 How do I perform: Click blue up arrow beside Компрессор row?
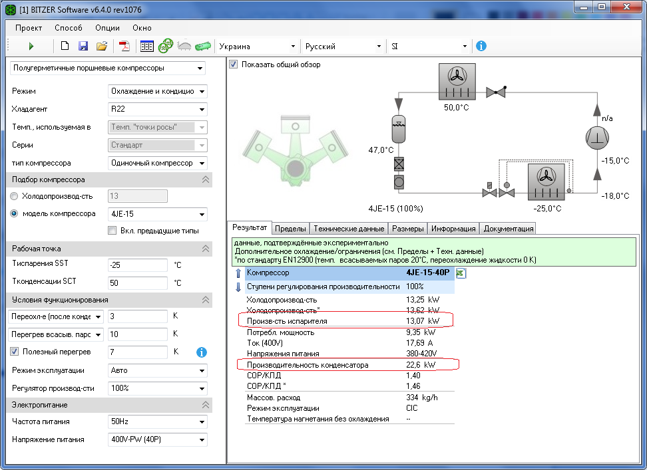238,273
